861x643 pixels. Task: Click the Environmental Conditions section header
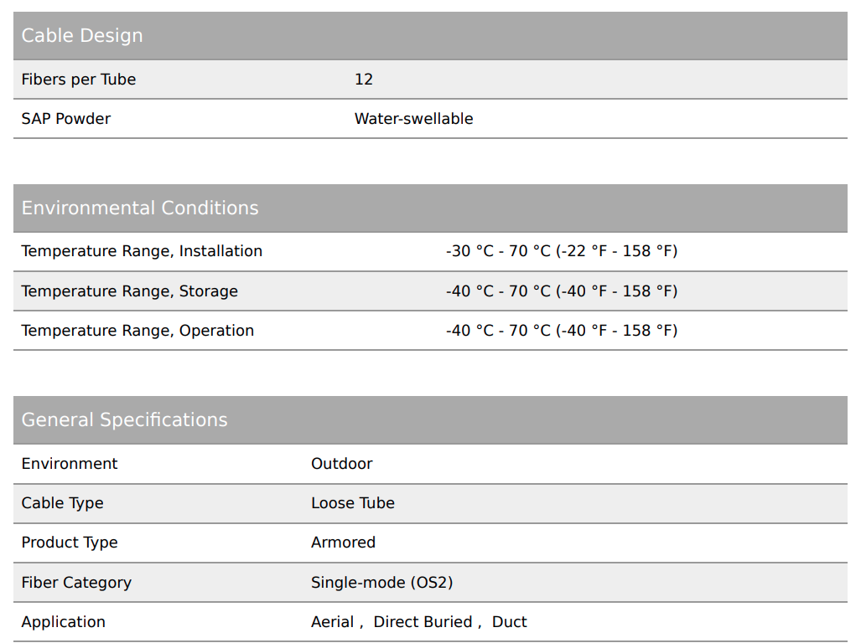pos(140,208)
